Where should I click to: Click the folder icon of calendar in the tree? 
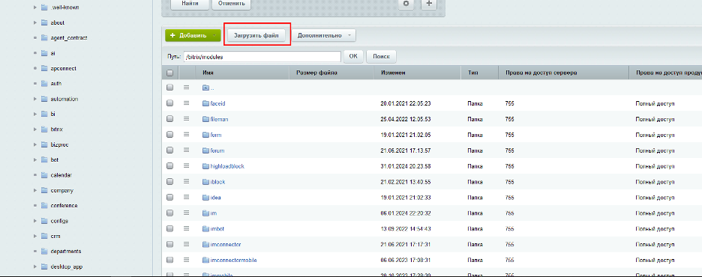[x=43, y=175]
